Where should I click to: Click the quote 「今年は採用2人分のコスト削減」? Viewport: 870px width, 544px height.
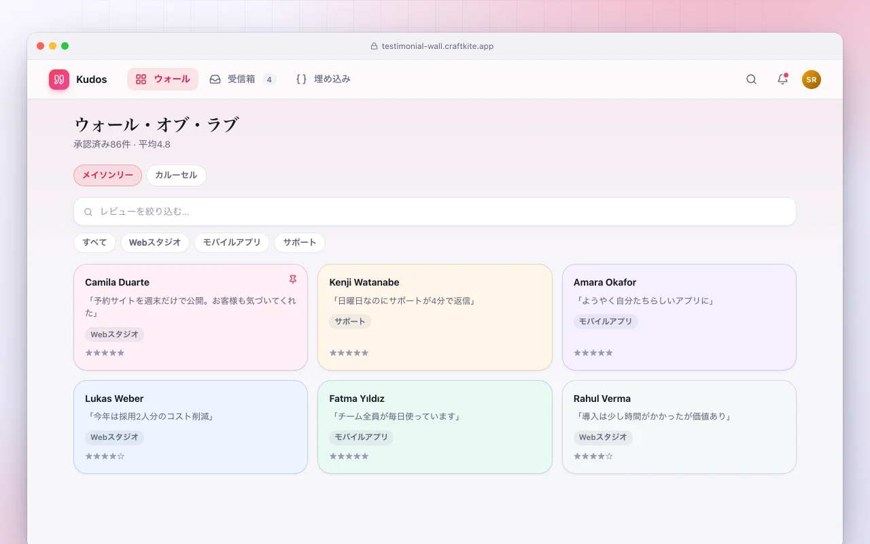coord(151,416)
